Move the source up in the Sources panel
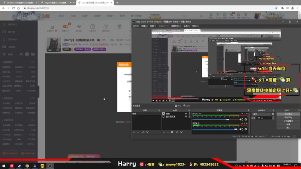 (x=177, y=132)
